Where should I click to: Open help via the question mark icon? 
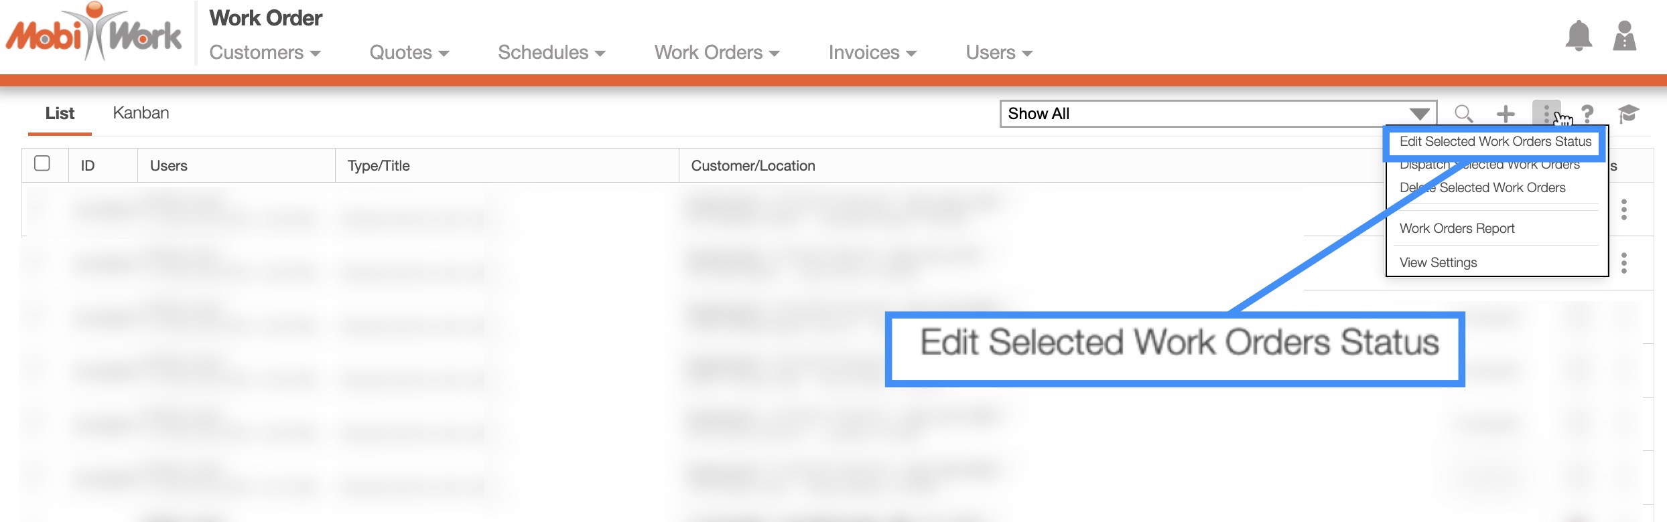(x=1587, y=114)
